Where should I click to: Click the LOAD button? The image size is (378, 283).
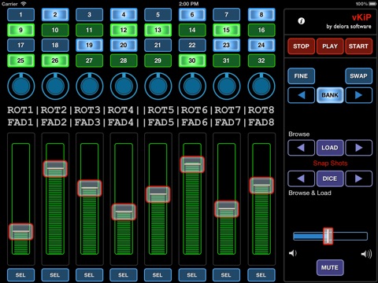click(330, 148)
